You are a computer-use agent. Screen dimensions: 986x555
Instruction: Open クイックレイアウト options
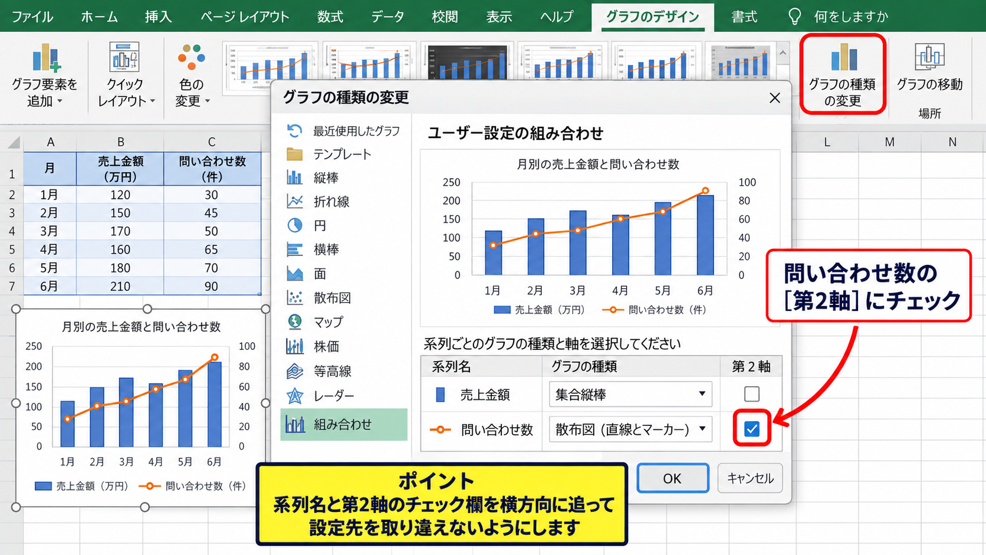(x=125, y=75)
